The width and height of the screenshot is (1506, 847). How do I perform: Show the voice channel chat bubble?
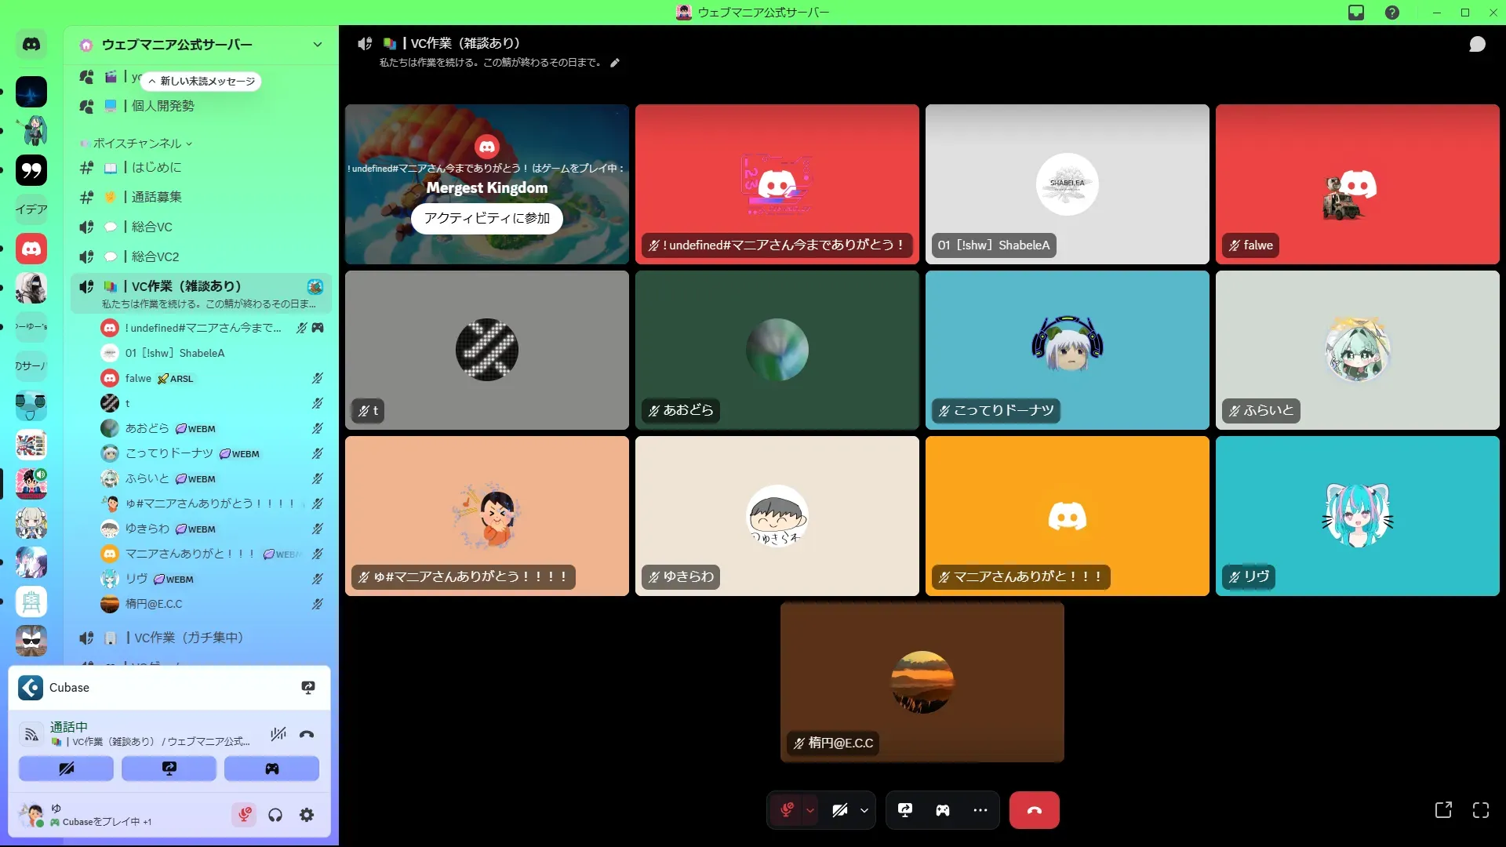pyautogui.click(x=1477, y=44)
